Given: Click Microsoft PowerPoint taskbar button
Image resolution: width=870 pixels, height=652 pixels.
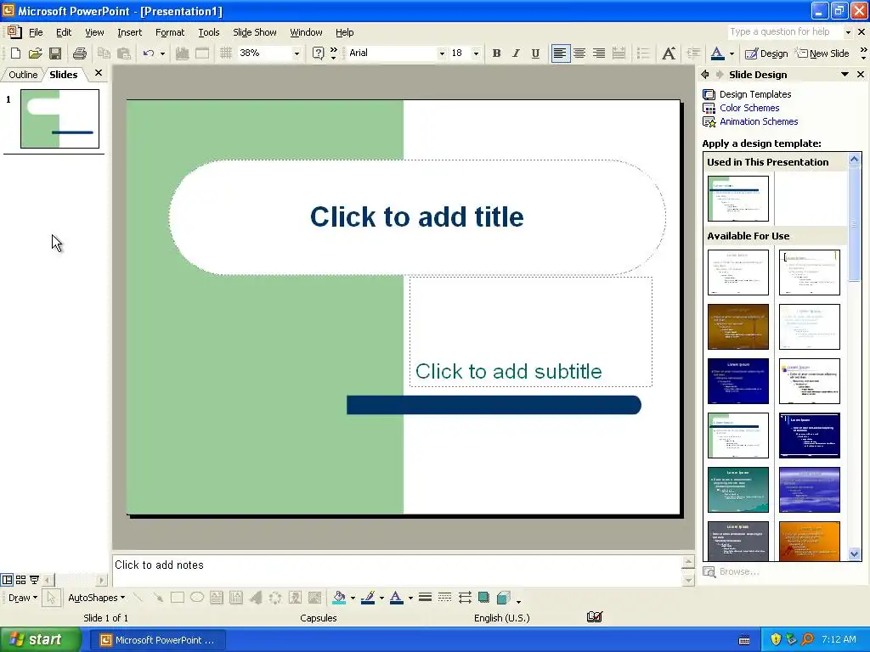Looking at the screenshot, I should click(157, 640).
